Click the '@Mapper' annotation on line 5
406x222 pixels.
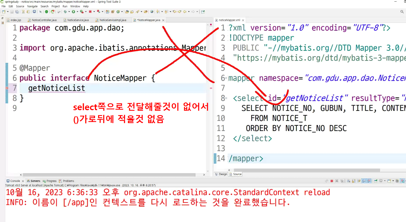point(35,68)
